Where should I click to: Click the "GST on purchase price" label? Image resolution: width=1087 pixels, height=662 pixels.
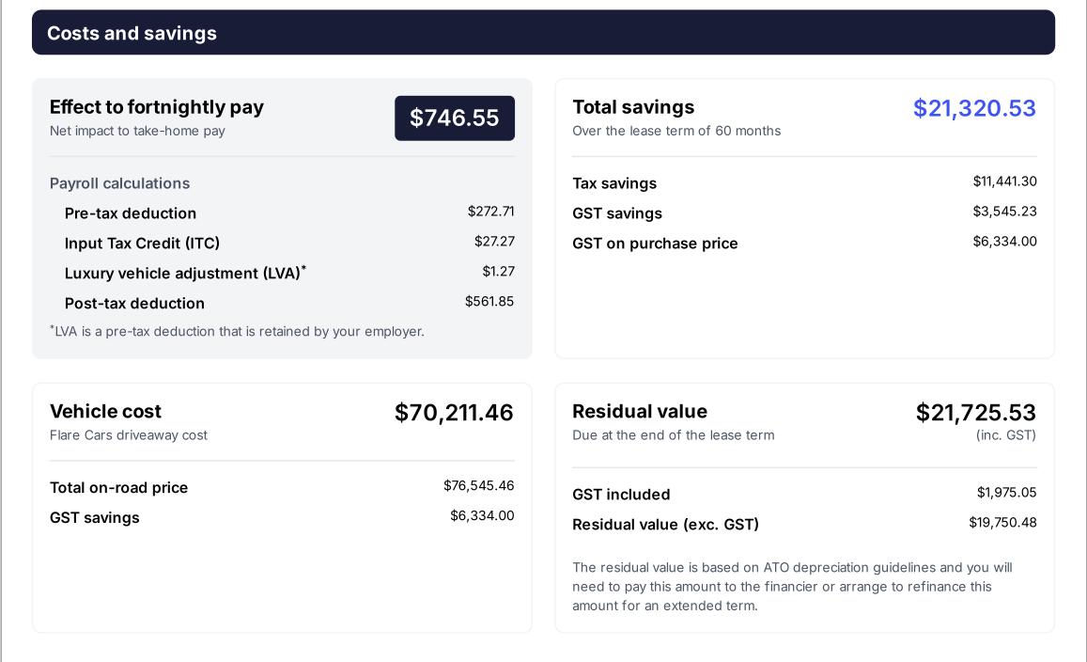[655, 244]
